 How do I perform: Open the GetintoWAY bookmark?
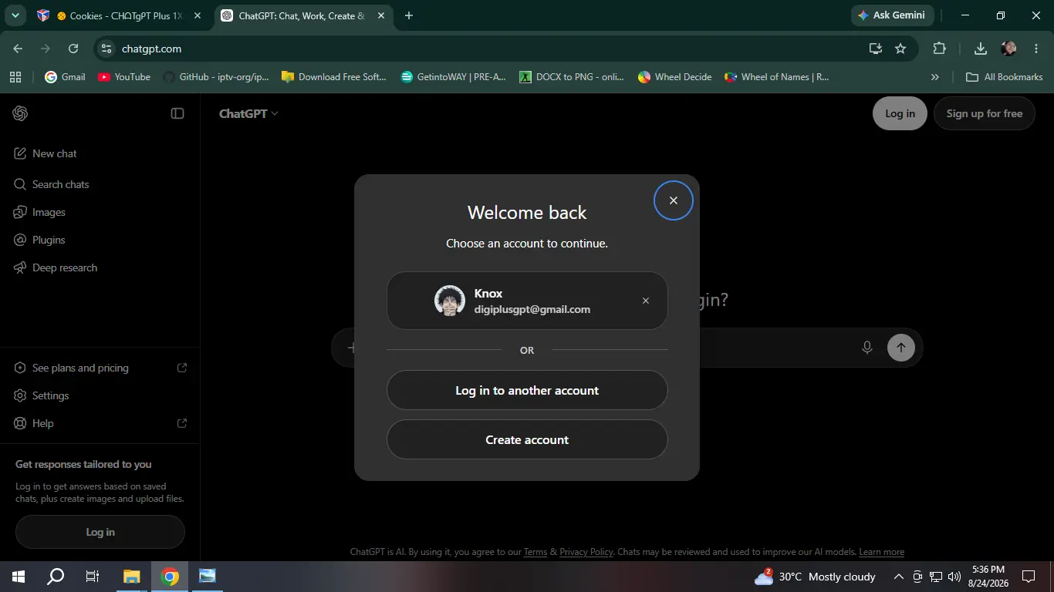tap(454, 77)
